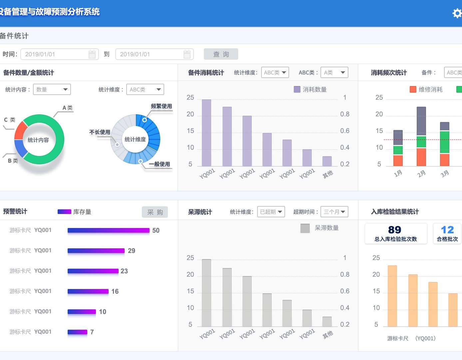The image size is (462, 360).
Task: Open the end date calendar picker icon
Action: pos(188,54)
